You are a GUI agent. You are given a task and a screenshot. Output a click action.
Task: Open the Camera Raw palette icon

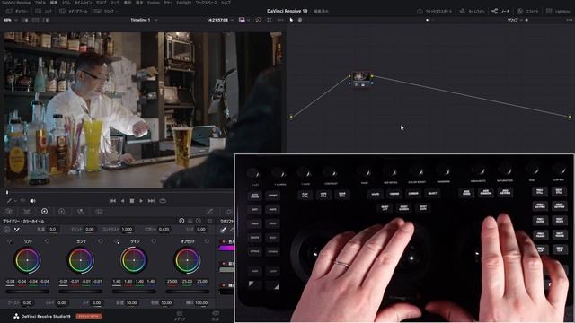9,212
